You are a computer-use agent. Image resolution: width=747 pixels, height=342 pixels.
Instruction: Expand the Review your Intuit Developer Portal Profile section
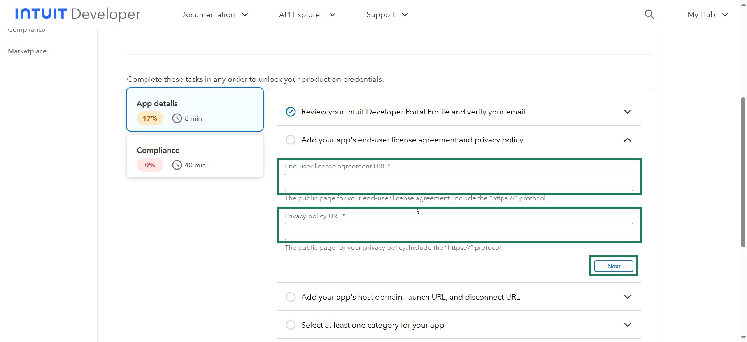tap(627, 112)
